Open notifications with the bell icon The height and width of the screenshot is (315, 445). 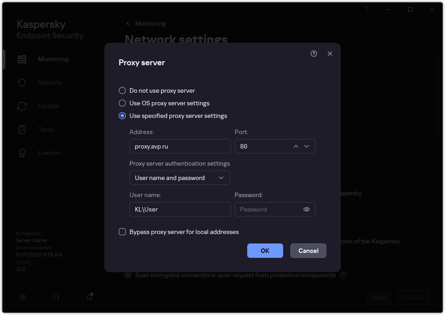tap(89, 297)
